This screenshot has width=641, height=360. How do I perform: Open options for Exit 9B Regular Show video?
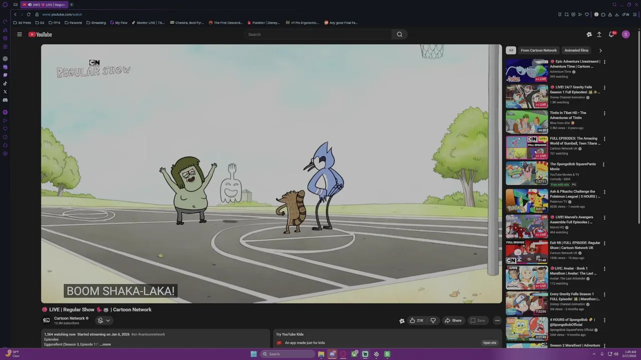(x=604, y=243)
